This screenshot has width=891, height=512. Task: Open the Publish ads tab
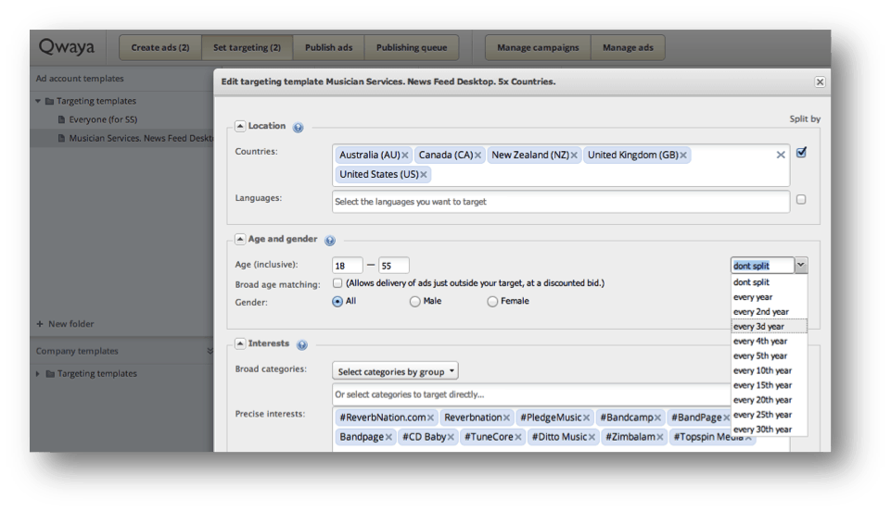(x=328, y=47)
